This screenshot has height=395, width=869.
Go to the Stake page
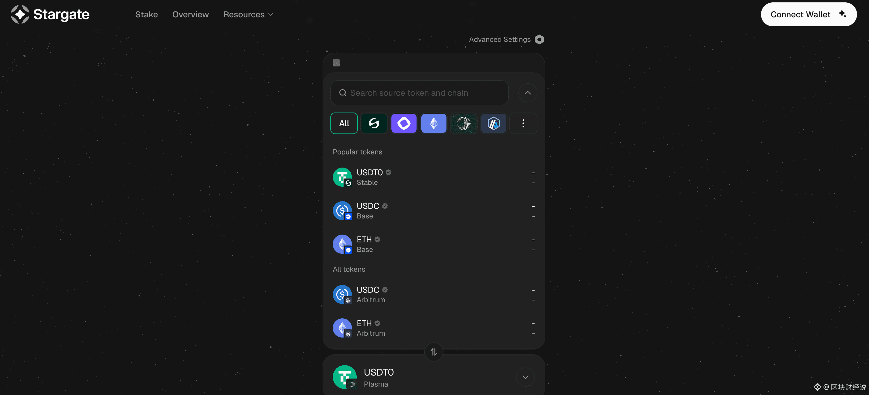[146, 14]
